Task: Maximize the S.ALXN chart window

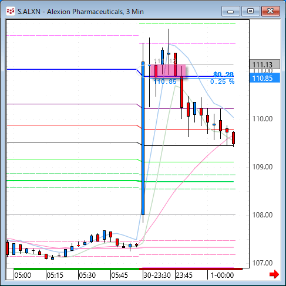Action: point(251,11)
